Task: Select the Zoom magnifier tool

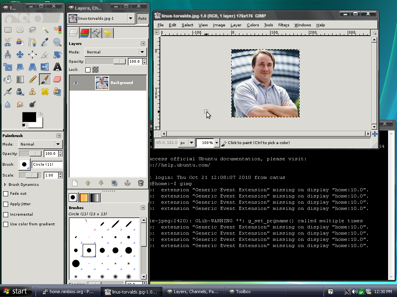Action: (x=57, y=42)
